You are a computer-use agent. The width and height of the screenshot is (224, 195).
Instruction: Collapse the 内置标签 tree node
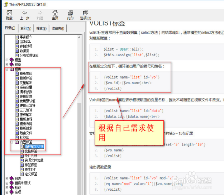(x=12, y=142)
